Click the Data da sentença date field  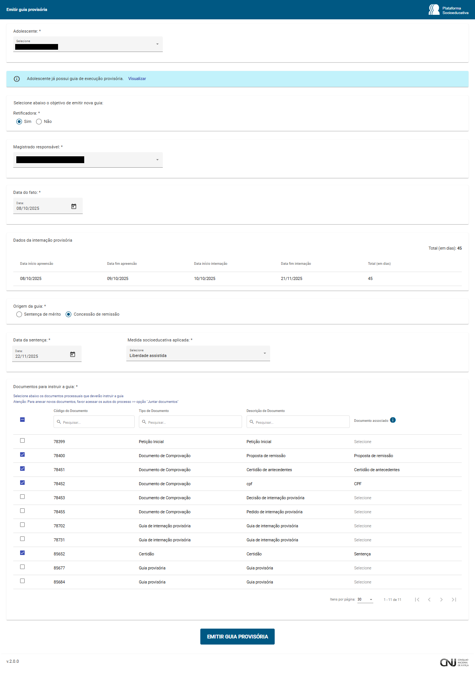(x=47, y=354)
